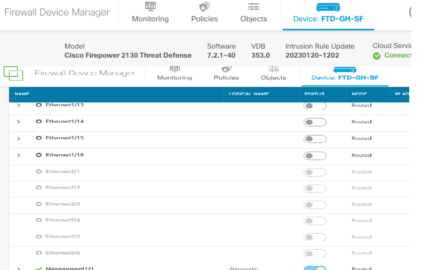Click the Intrusion Rule Update 20230120-1202

tap(312, 55)
